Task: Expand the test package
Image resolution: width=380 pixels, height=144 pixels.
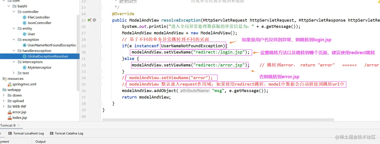Action: (14, 73)
